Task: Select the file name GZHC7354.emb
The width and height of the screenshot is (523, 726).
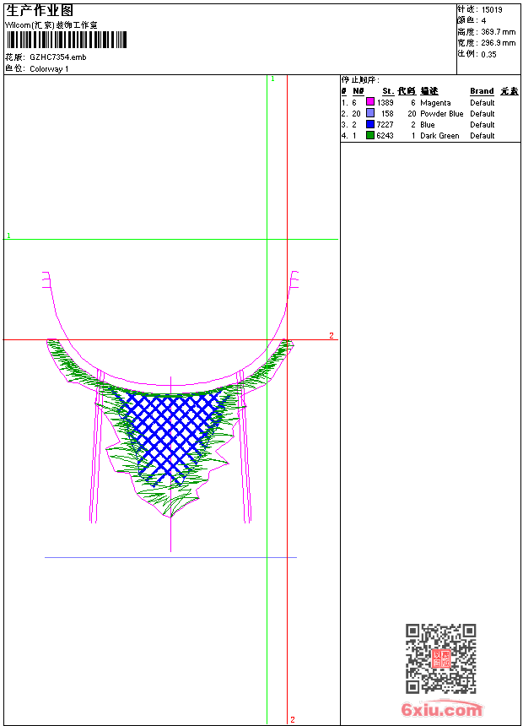Action: point(58,57)
